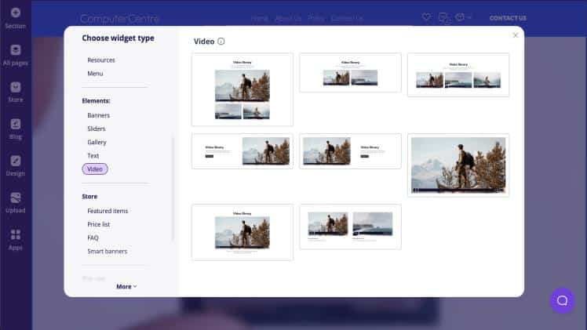Click the widget list scrollbar
587x330 pixels.
[173, 189]
